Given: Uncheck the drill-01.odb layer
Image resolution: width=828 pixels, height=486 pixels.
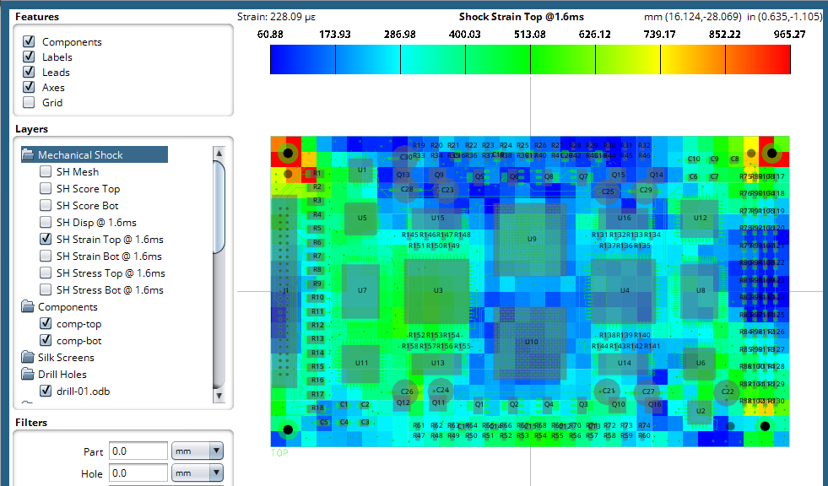Looking at the screenshot, I should pos(46,391).
